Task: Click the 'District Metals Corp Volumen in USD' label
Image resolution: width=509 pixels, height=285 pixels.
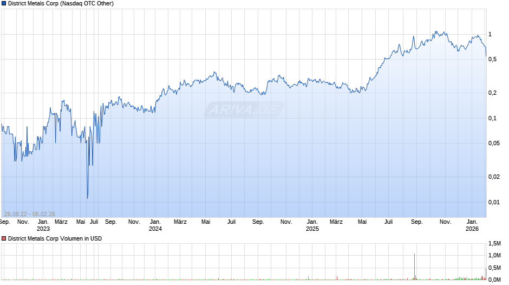Action: click(55, 238)
